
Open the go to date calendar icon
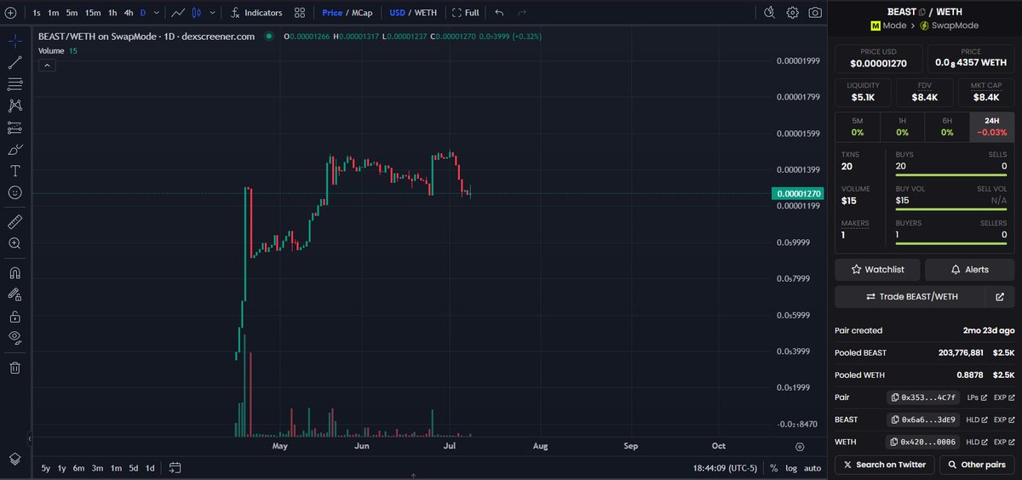pyautogui.click(x=175, y=468)
